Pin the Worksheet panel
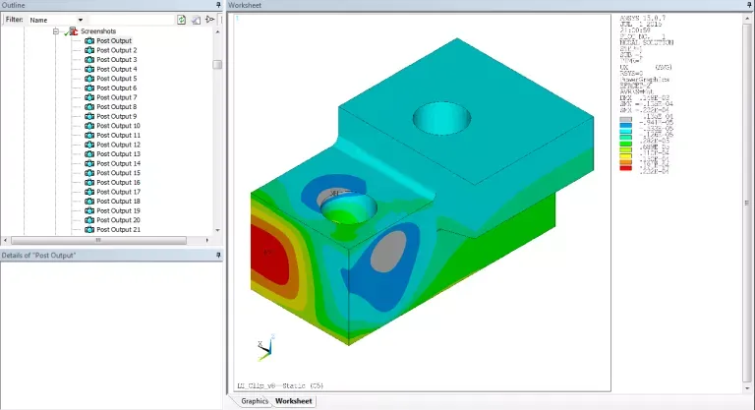Viewport: 755px width, 410px height. [749, 5]
